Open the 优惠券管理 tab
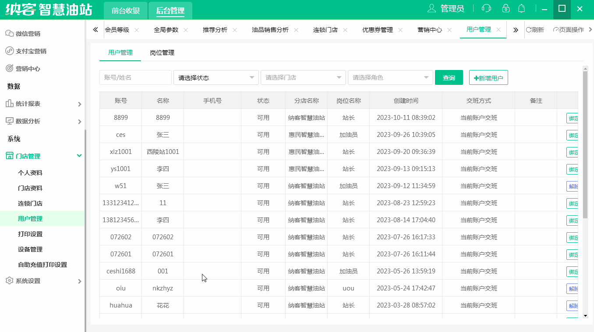This screenshot has width=594, height=332. 378,29
